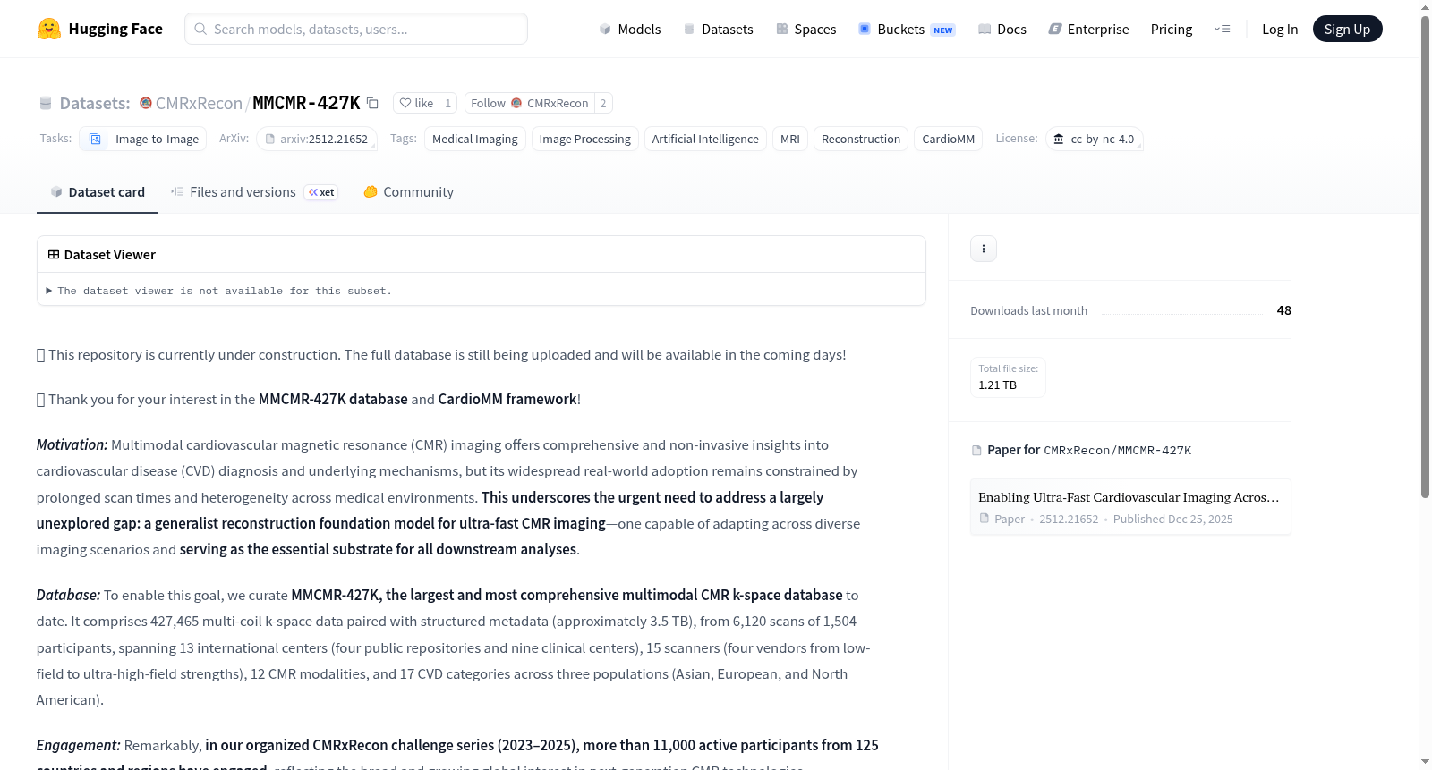Click the paper icon beside Paper for
This screenshot has width=1432, height=770.
click(x=976, y=450)
